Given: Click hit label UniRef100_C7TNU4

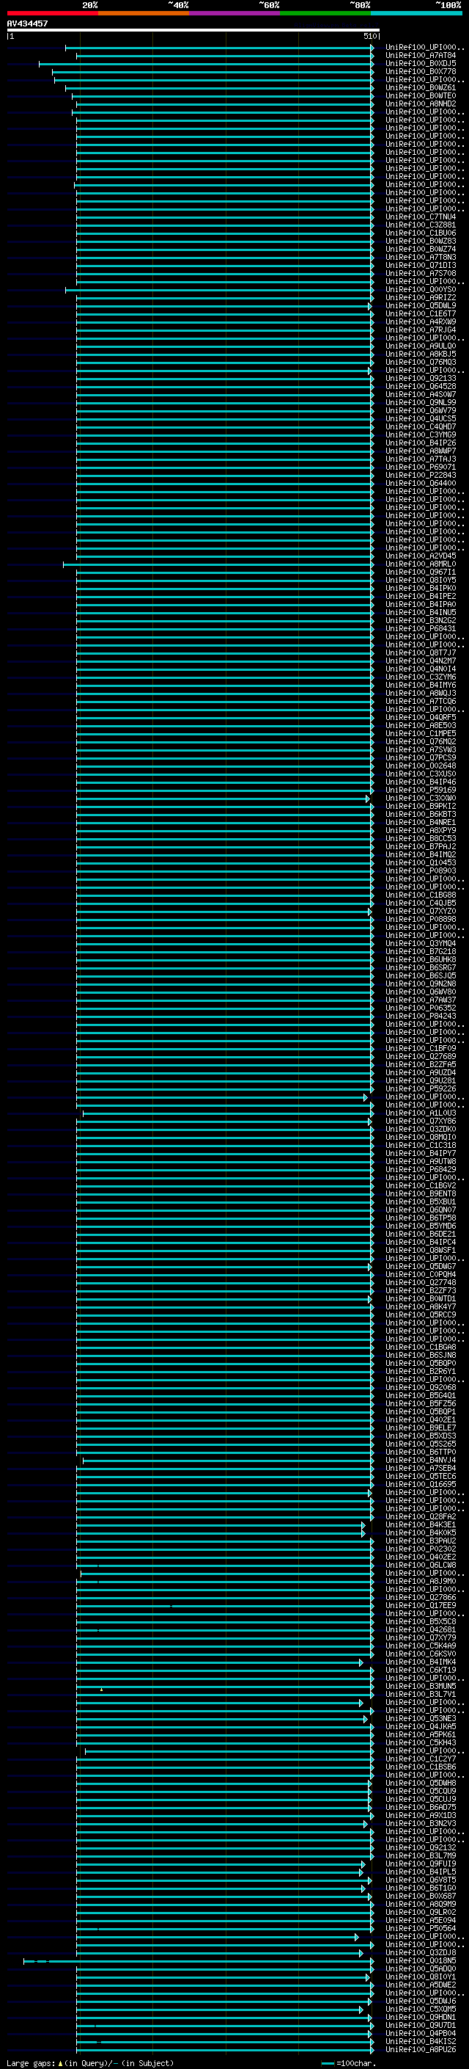Looking at the screenshot, I should (420, 217).
